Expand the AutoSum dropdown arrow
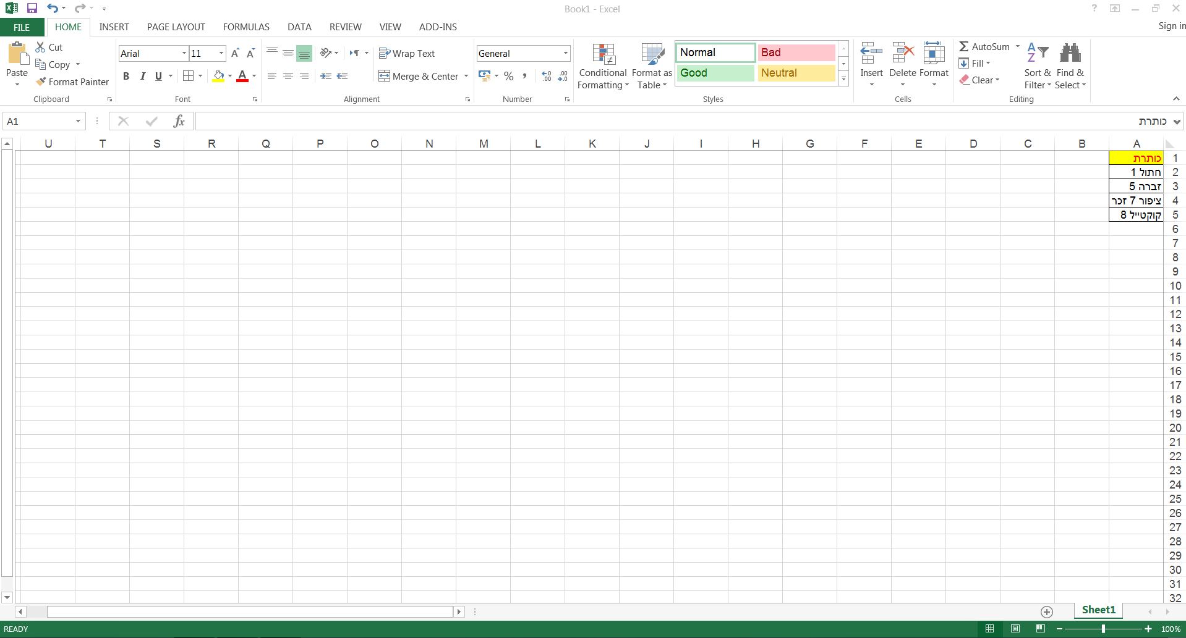This screenshot has width=1186, height=638. pos(1017,46)
